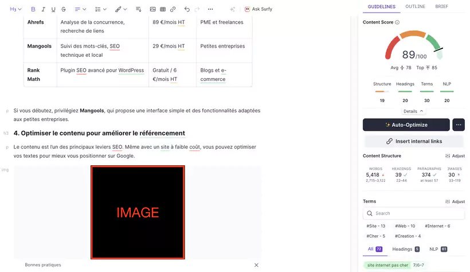Open Ask Surfy assistant
Screen dimensions: 470x272
258,9
